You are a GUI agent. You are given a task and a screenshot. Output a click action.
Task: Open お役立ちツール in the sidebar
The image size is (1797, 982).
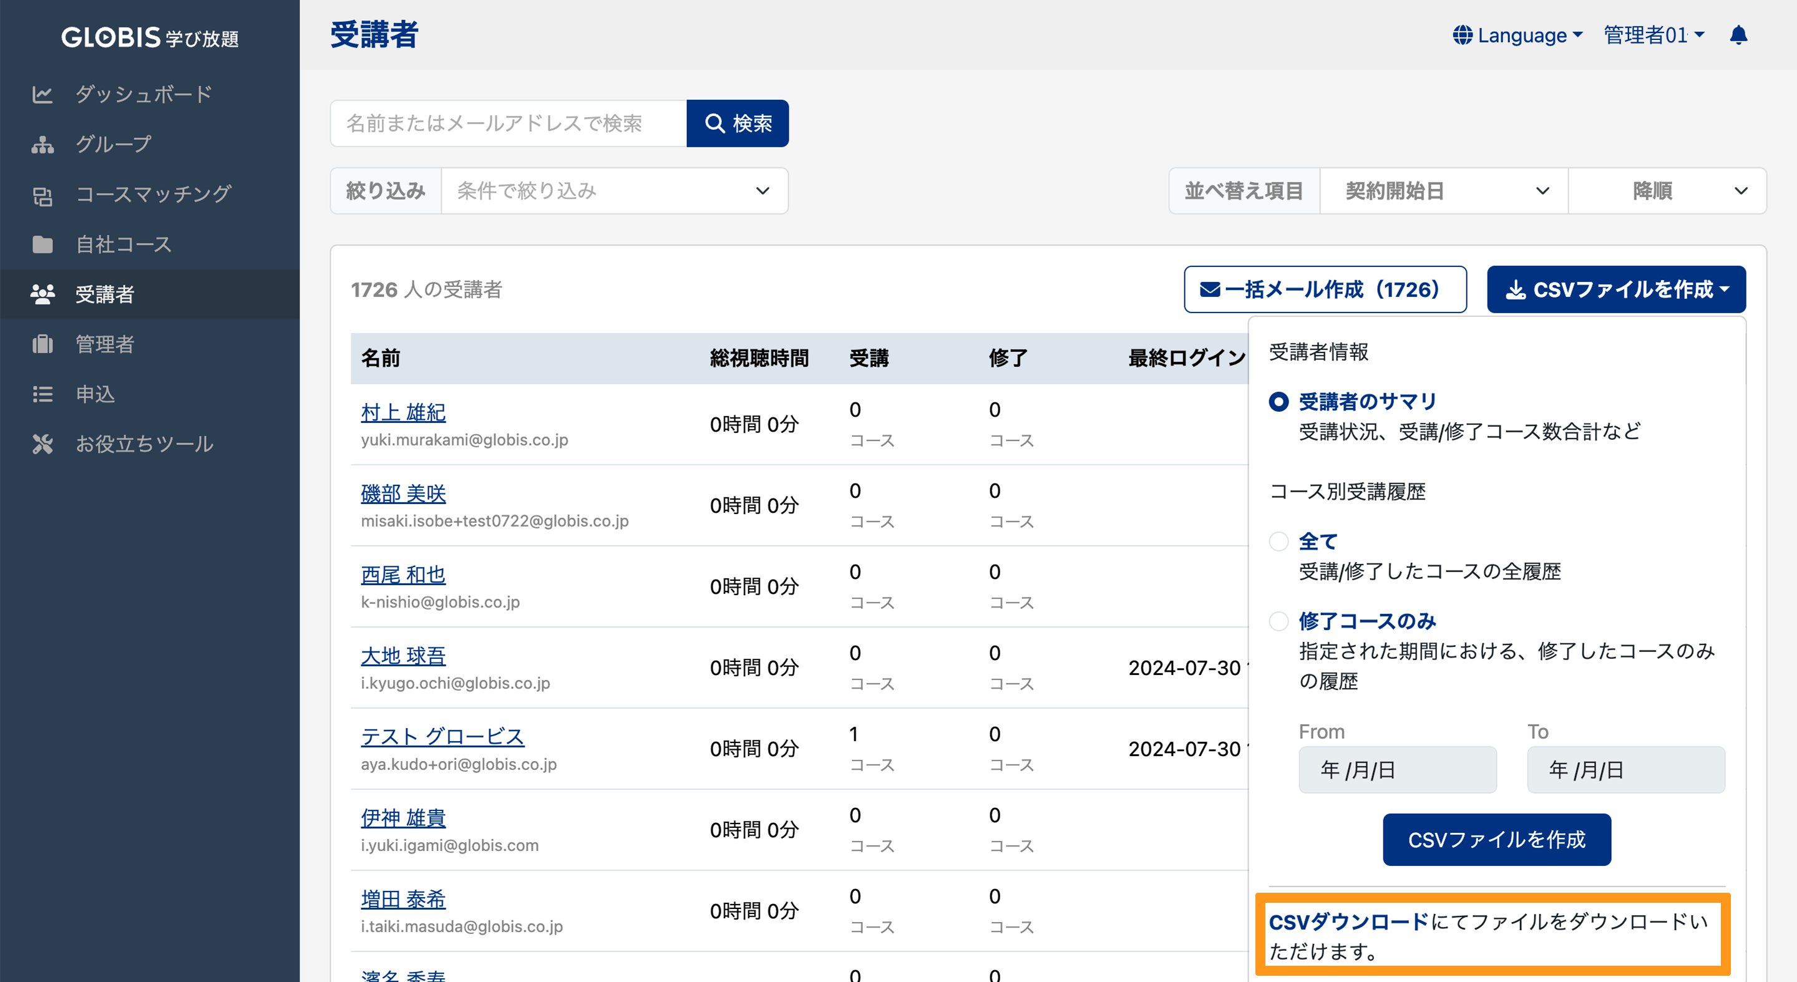(x=43, y=444)
